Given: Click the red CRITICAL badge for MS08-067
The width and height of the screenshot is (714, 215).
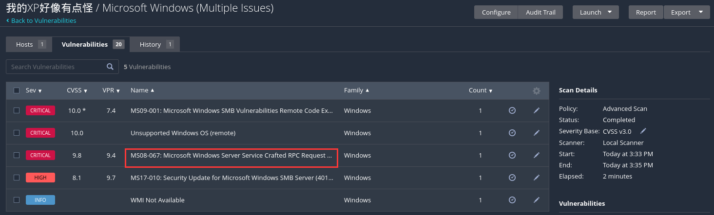Looking at the screenshot, I should coord(40,155).
